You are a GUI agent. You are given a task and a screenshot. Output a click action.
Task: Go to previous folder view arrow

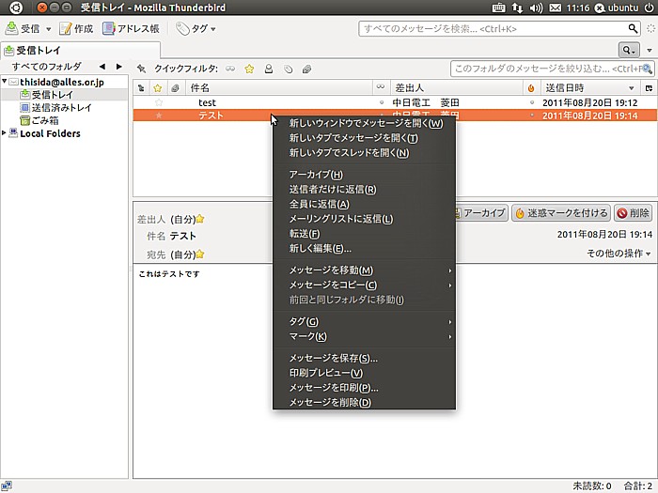[102, 67]
